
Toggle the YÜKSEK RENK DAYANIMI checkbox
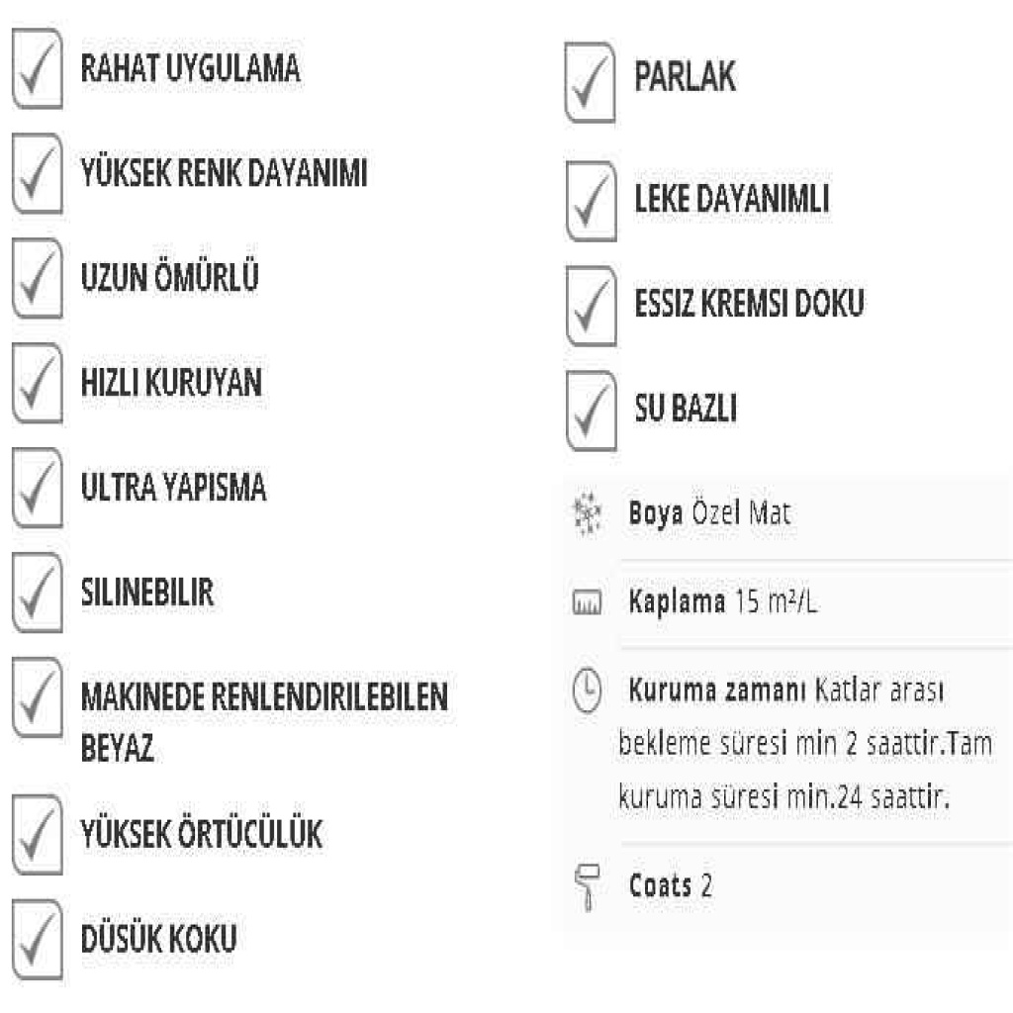click(38, 177)
